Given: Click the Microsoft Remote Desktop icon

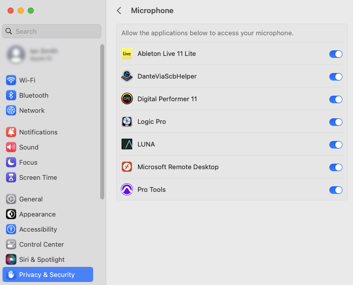Looking at the screenshot, I should click(x=127, y=167).
